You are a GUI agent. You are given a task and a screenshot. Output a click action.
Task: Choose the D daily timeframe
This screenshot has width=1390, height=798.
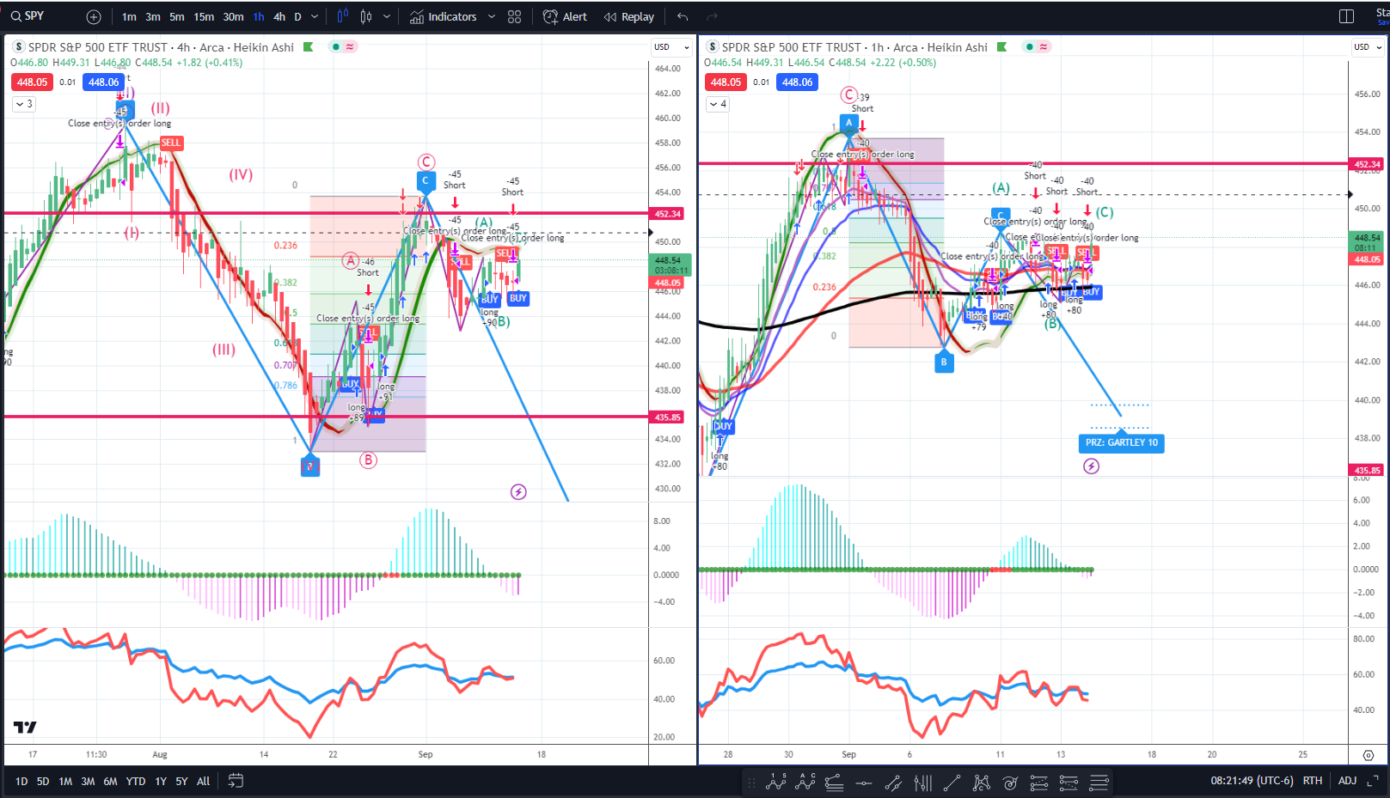point(297,17)
